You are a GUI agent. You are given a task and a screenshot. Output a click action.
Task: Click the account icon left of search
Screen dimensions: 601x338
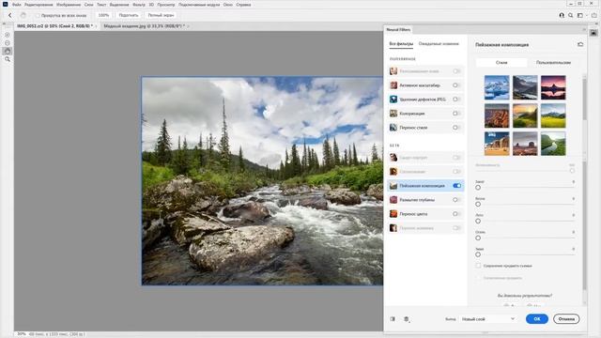[562, 15]
